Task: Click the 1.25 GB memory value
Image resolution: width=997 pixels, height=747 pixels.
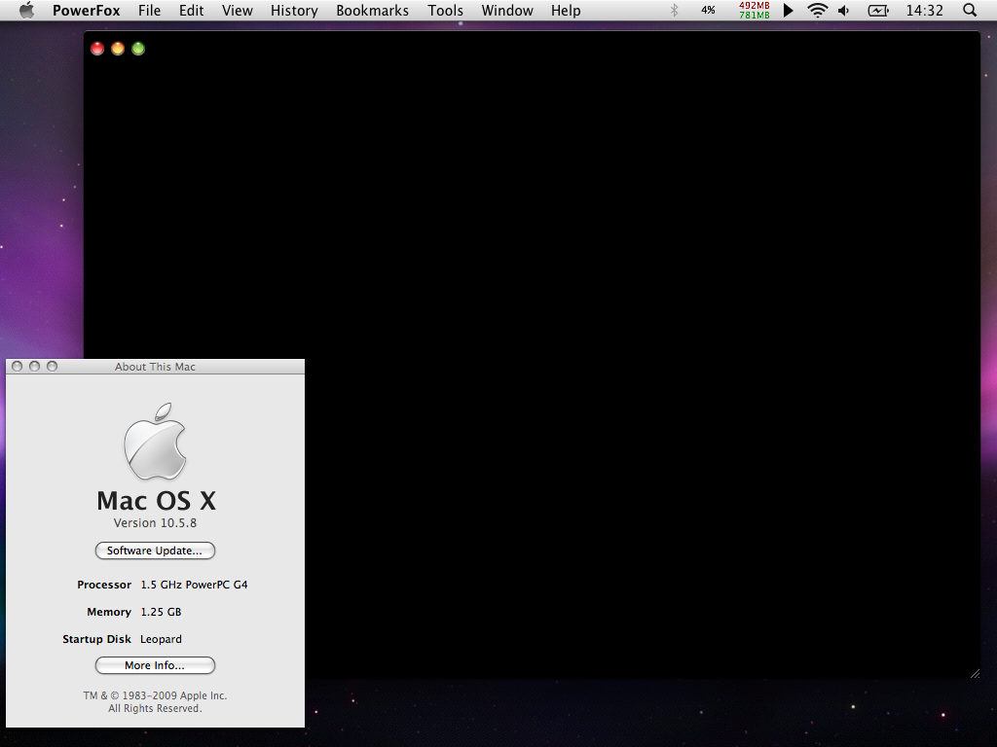Action: point(161,612)
